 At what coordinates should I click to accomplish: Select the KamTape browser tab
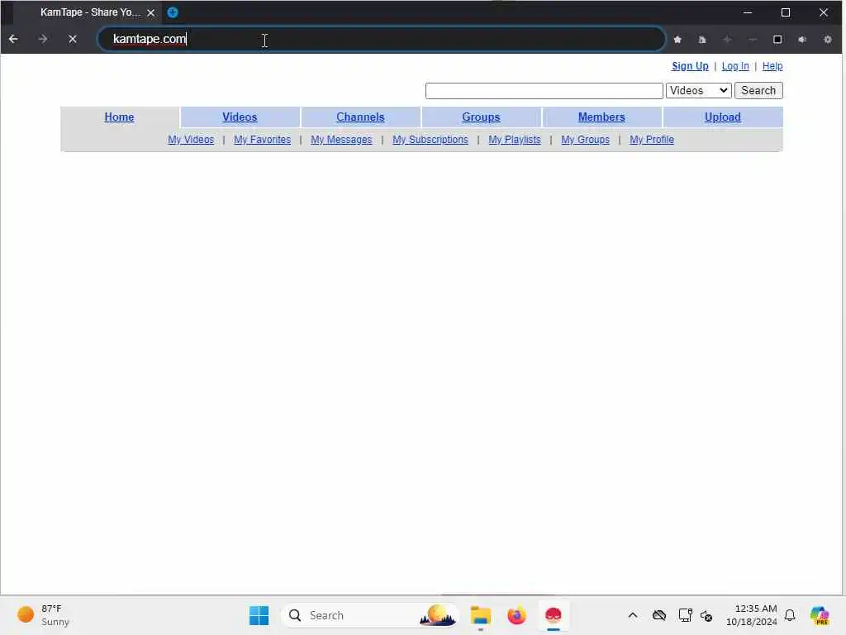(x=89, y=12)
